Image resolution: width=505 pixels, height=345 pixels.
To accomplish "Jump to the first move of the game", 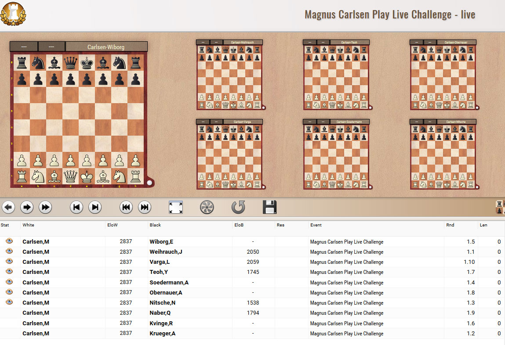I will click(x=76, y=207).
